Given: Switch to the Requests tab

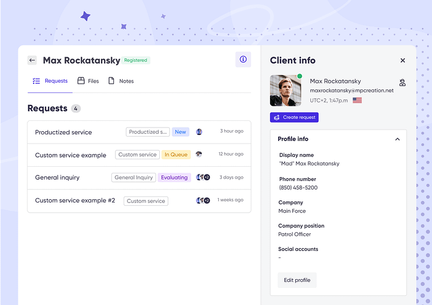Looking at the screenshot, I should [x=50, y=81].
